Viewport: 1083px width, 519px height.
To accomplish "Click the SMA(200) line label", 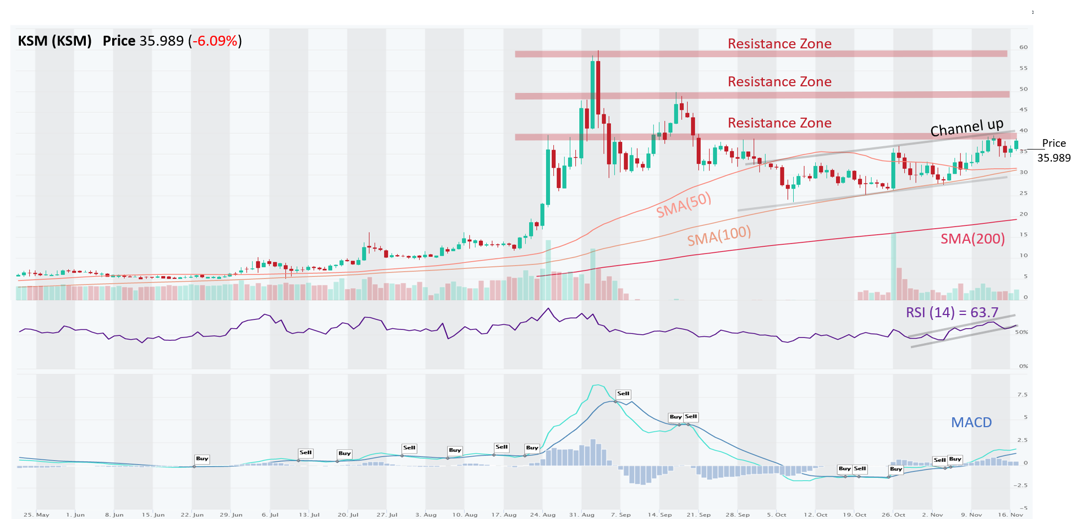I will point(972,239).
